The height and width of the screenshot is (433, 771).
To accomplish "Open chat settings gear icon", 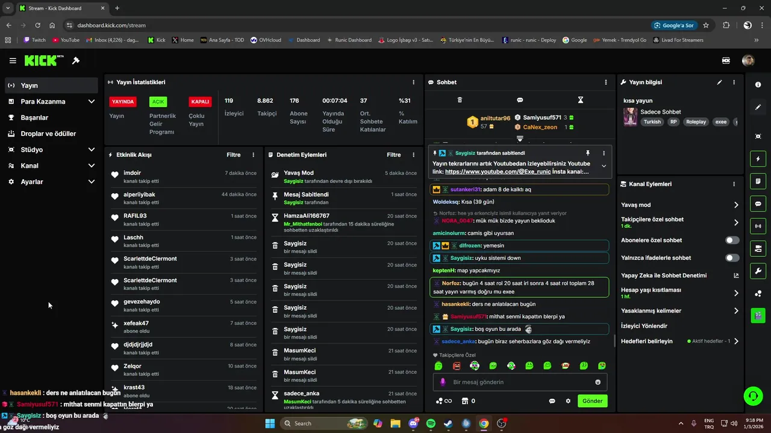I will pyautogui.click(x=567, y=401).
